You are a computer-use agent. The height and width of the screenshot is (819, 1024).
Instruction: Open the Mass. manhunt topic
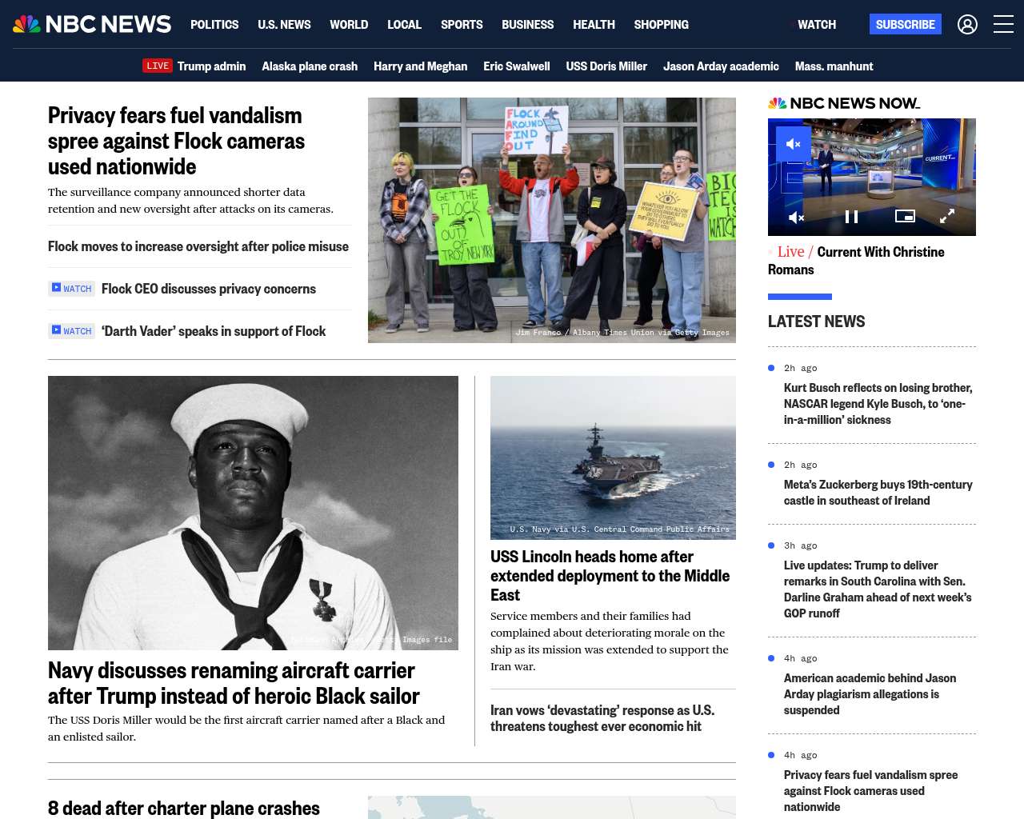834,66
